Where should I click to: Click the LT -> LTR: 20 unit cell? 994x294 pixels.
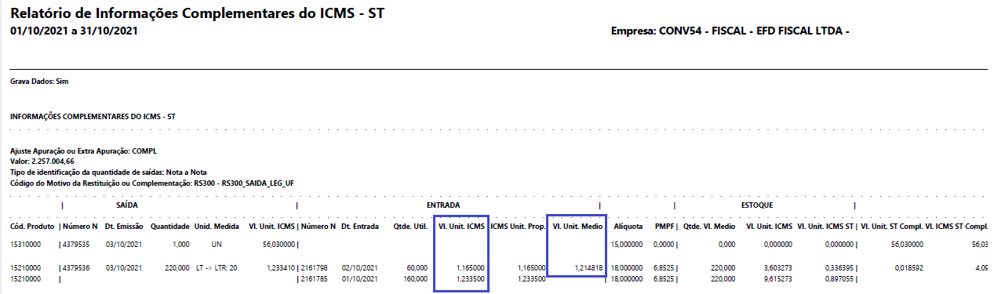[x=217, y=268]
